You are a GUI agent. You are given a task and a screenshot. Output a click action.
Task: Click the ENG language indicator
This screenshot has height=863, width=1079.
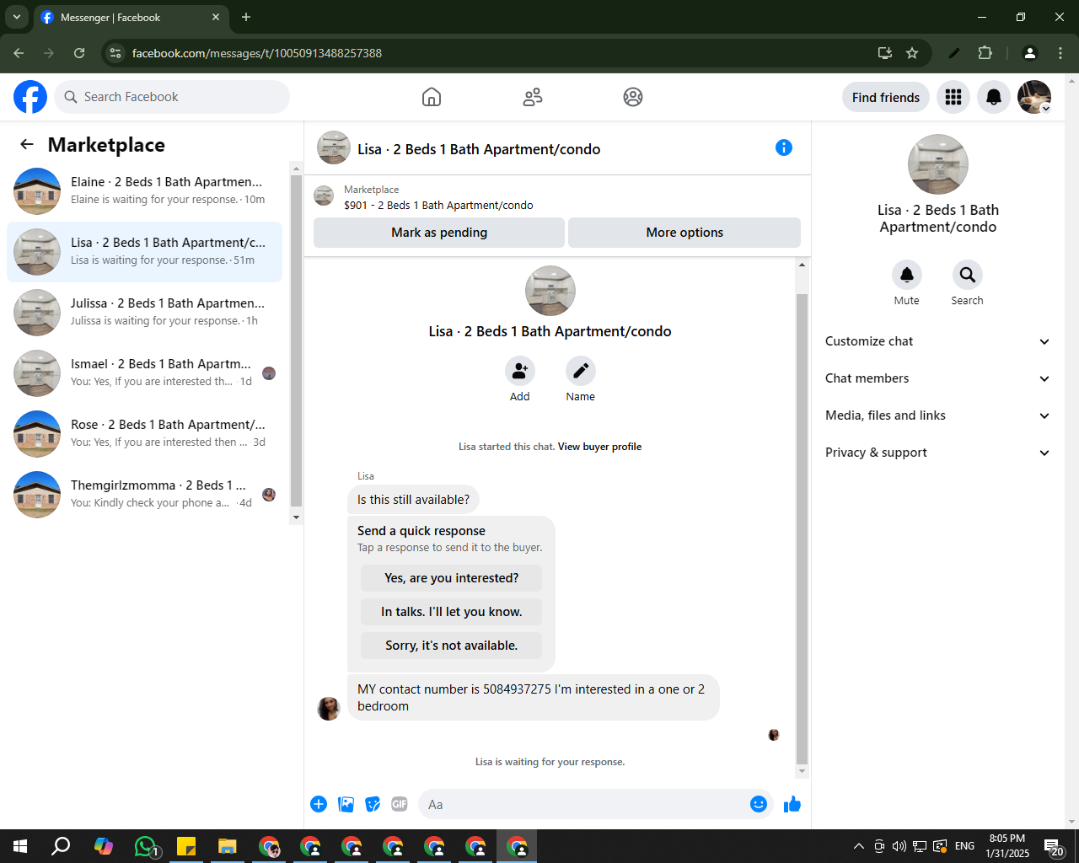pos(965,846)
